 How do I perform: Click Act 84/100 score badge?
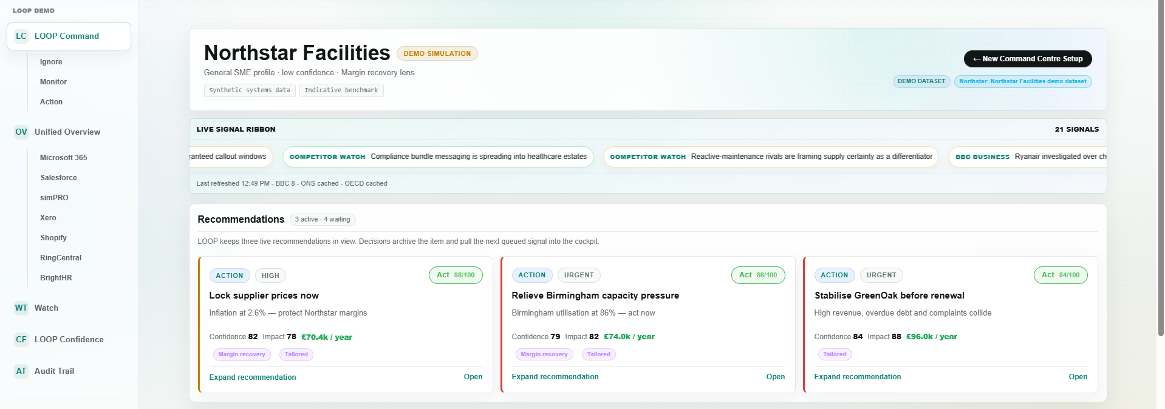1061,275
